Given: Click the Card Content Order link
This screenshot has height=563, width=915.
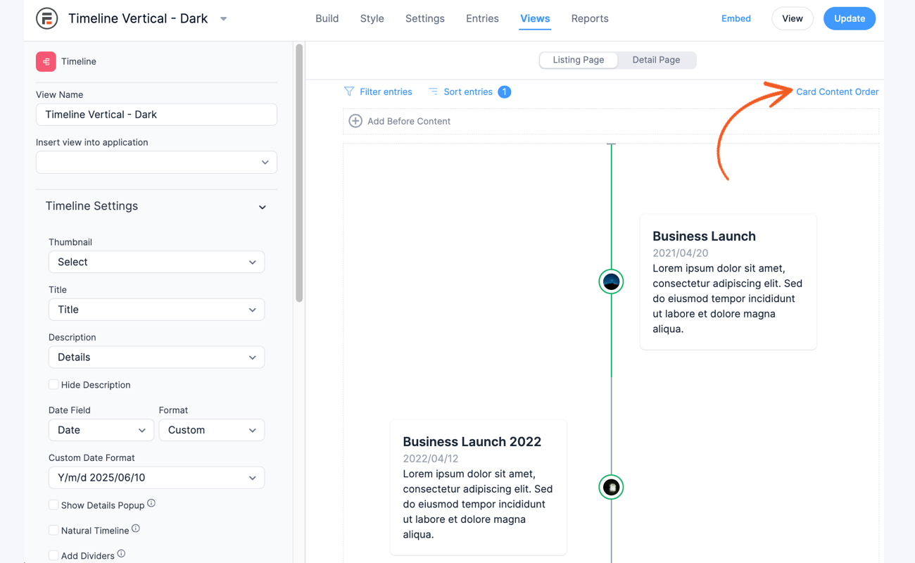Looking at the screenshot, I should 837,91.
